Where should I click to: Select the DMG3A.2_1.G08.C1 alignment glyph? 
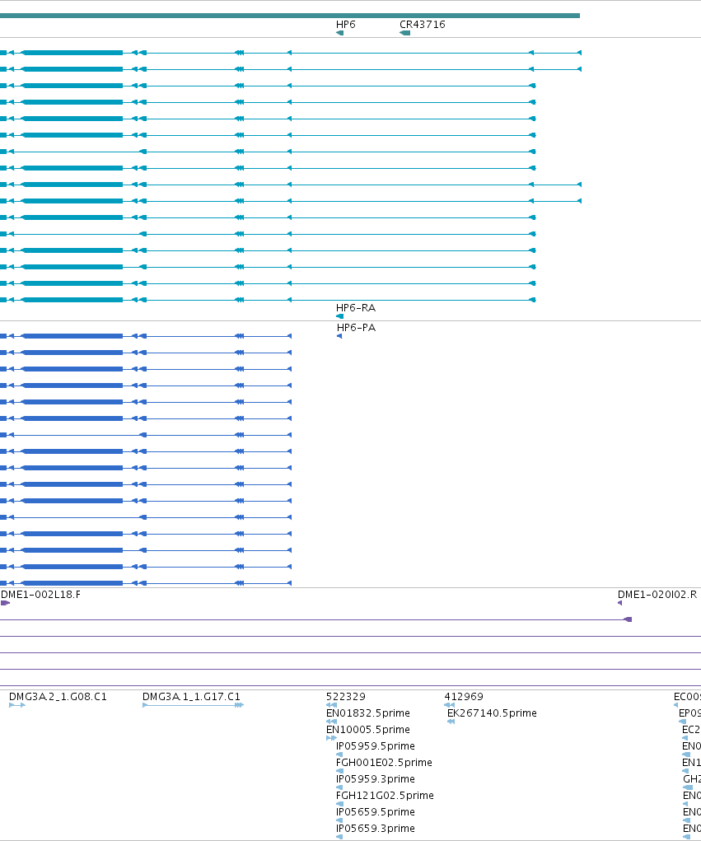(17, 705)
